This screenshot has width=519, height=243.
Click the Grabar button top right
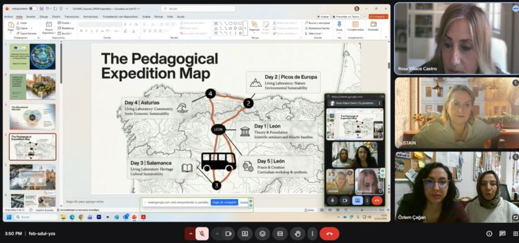[x=323, y=17]
